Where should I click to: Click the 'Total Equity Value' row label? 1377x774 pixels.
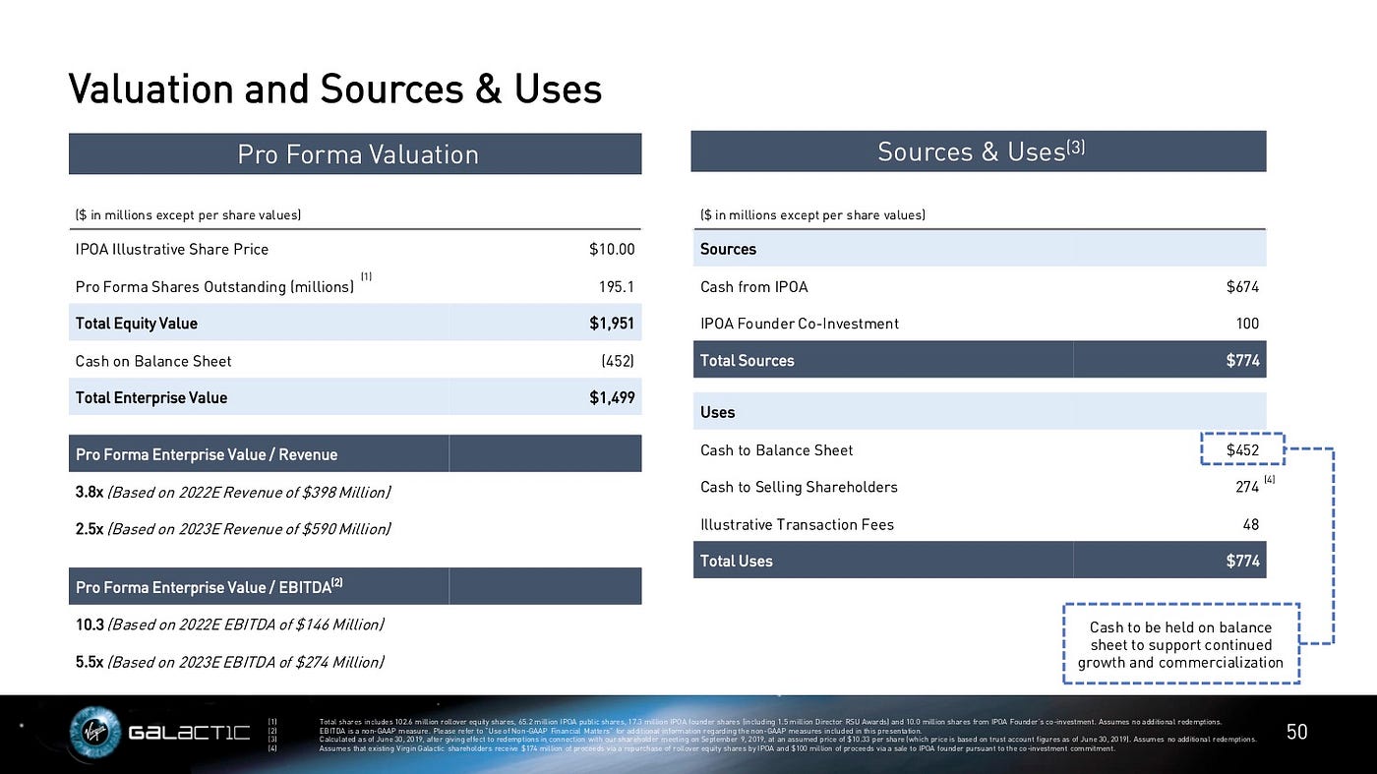click(x=137, y=324)
